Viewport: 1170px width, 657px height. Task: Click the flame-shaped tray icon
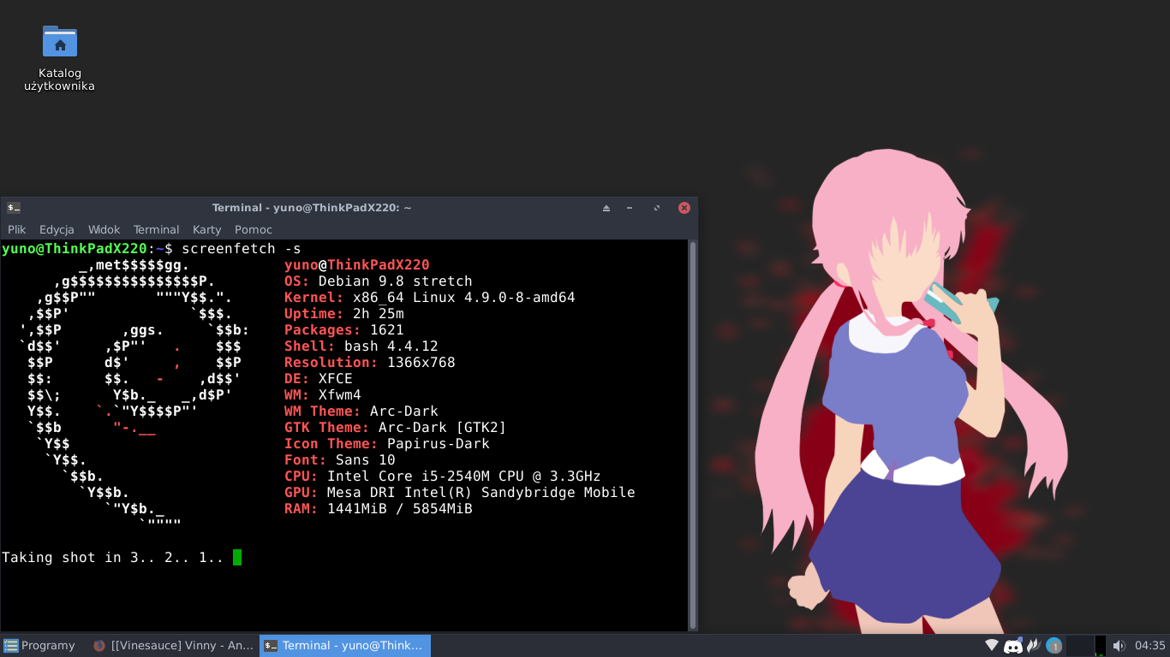click(1034, 646)
